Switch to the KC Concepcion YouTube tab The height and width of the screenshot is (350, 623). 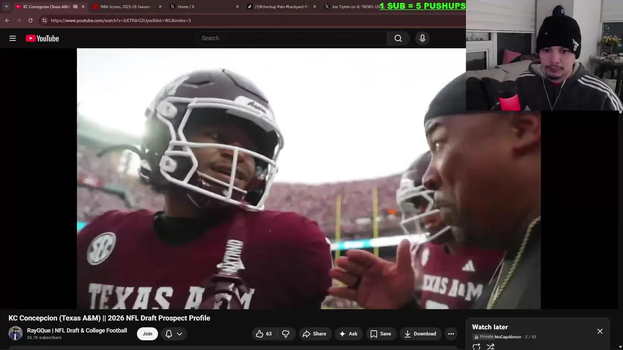46,7
